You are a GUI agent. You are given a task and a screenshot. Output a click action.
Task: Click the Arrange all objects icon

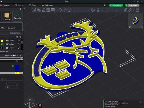pyautogui.click(x=48, y=10)
